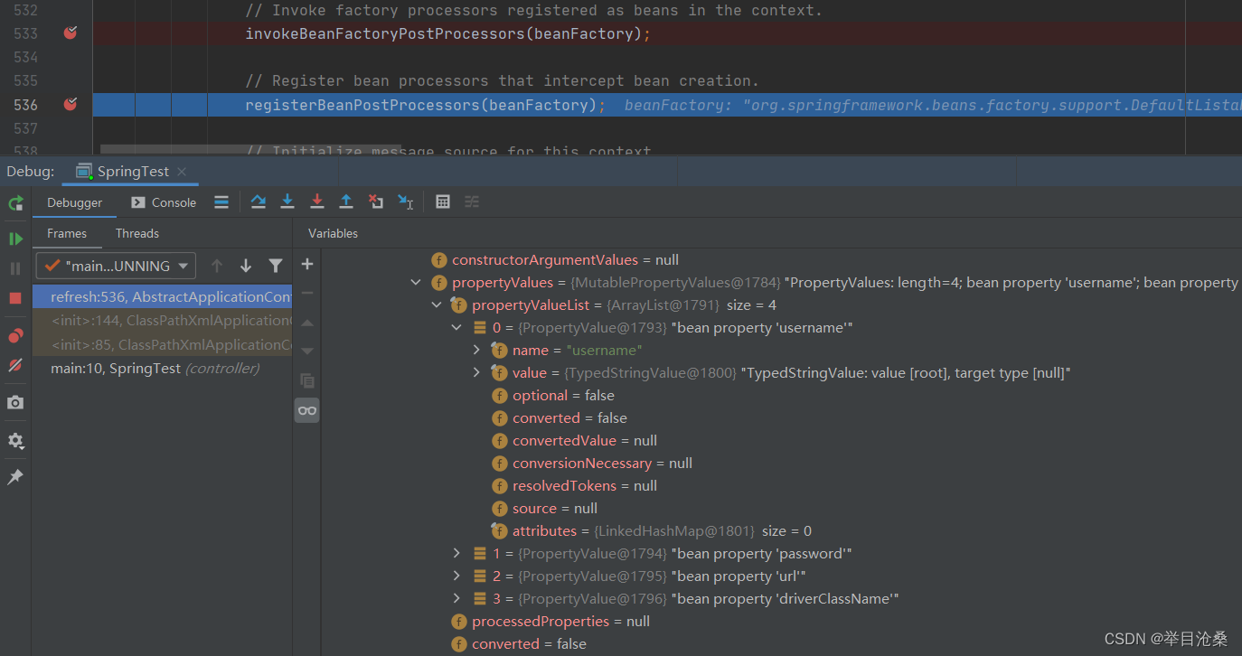Viewport: 1242px width, 656px height.
Task: Force step into (red arrow)
Action: click(317, 202)
